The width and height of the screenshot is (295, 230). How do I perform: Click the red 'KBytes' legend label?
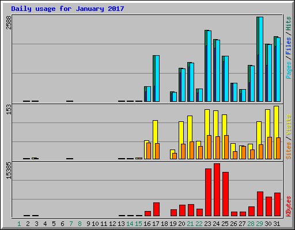tap(289, 206)
